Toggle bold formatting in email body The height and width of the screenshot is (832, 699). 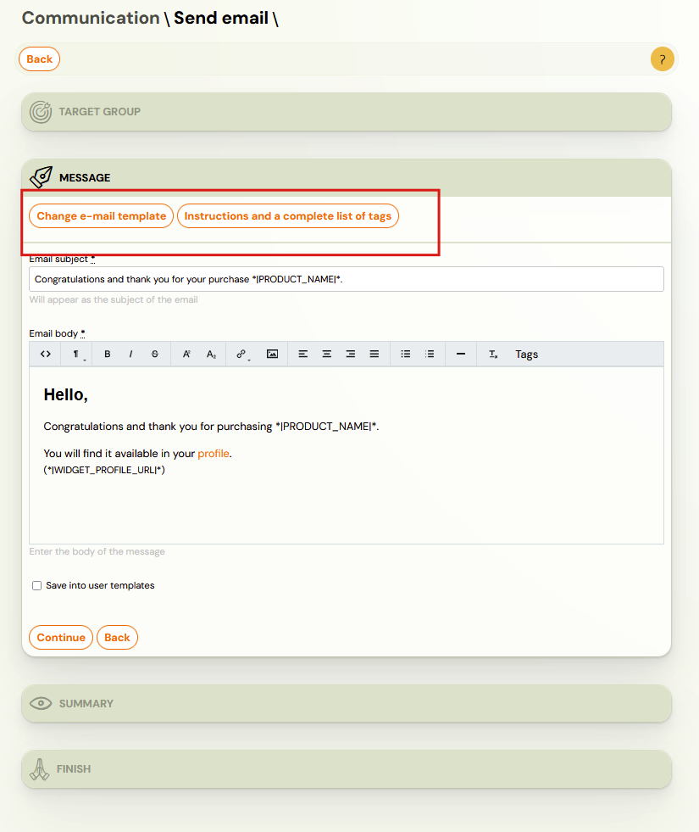click(x=108, y=354)
